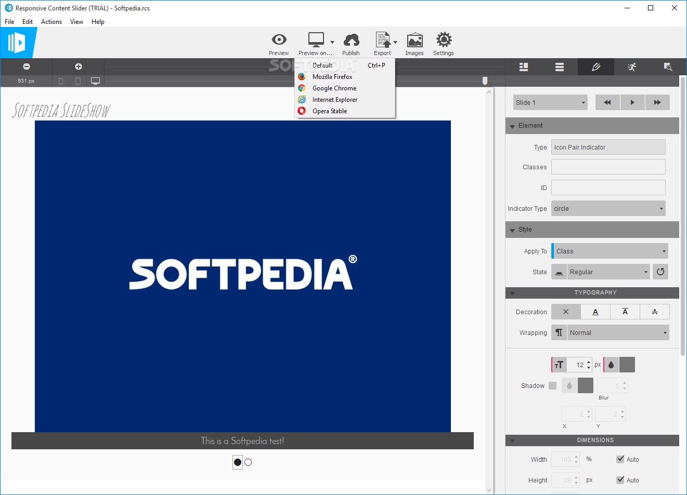Click the font size icon

pyautogui.click(x=559, y=365)
